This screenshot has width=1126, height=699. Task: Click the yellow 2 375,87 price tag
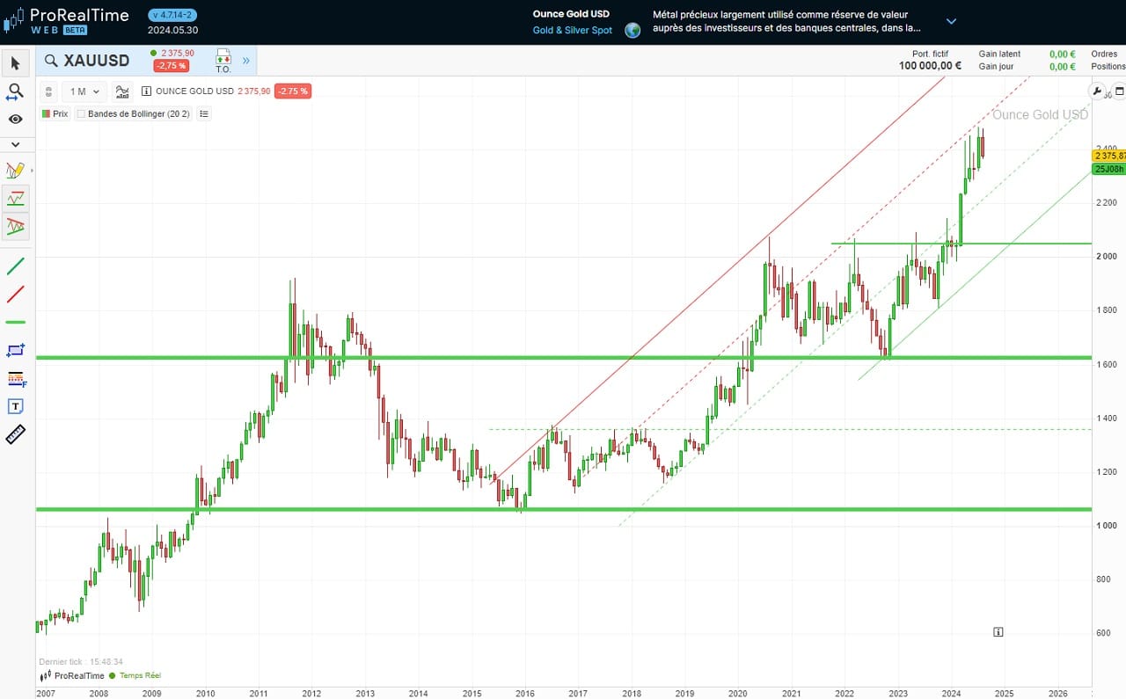pyautogui.click(x=1108, y=156)
